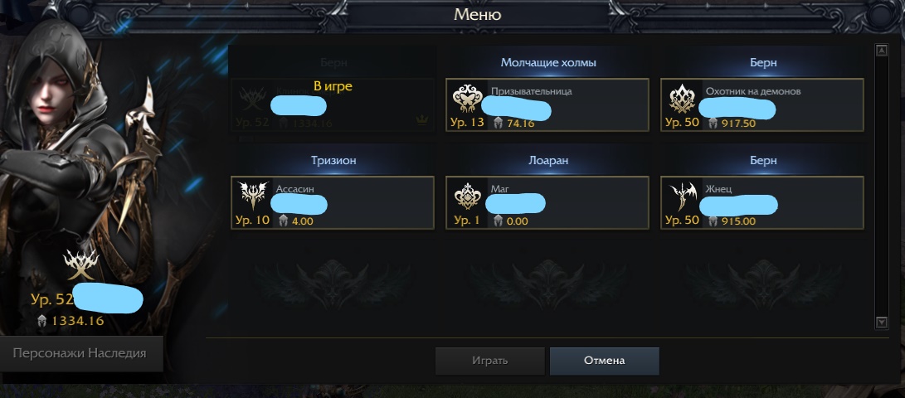Click the scrollbar down arrow

(x=881, y=323)
